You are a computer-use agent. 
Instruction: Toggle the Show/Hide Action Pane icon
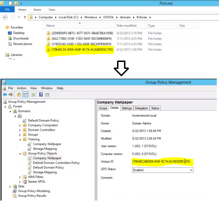47,95
